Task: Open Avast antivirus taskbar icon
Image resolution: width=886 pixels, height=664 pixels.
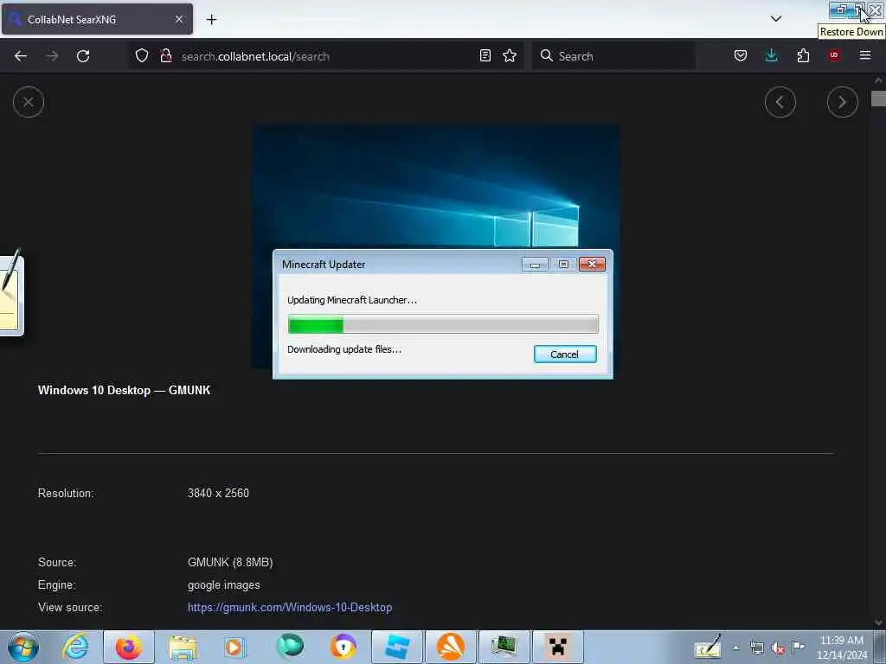Action: (x=450, y=647)
